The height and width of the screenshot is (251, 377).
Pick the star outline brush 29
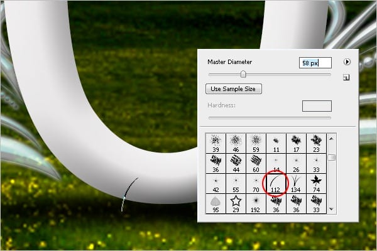click(236, 204)
